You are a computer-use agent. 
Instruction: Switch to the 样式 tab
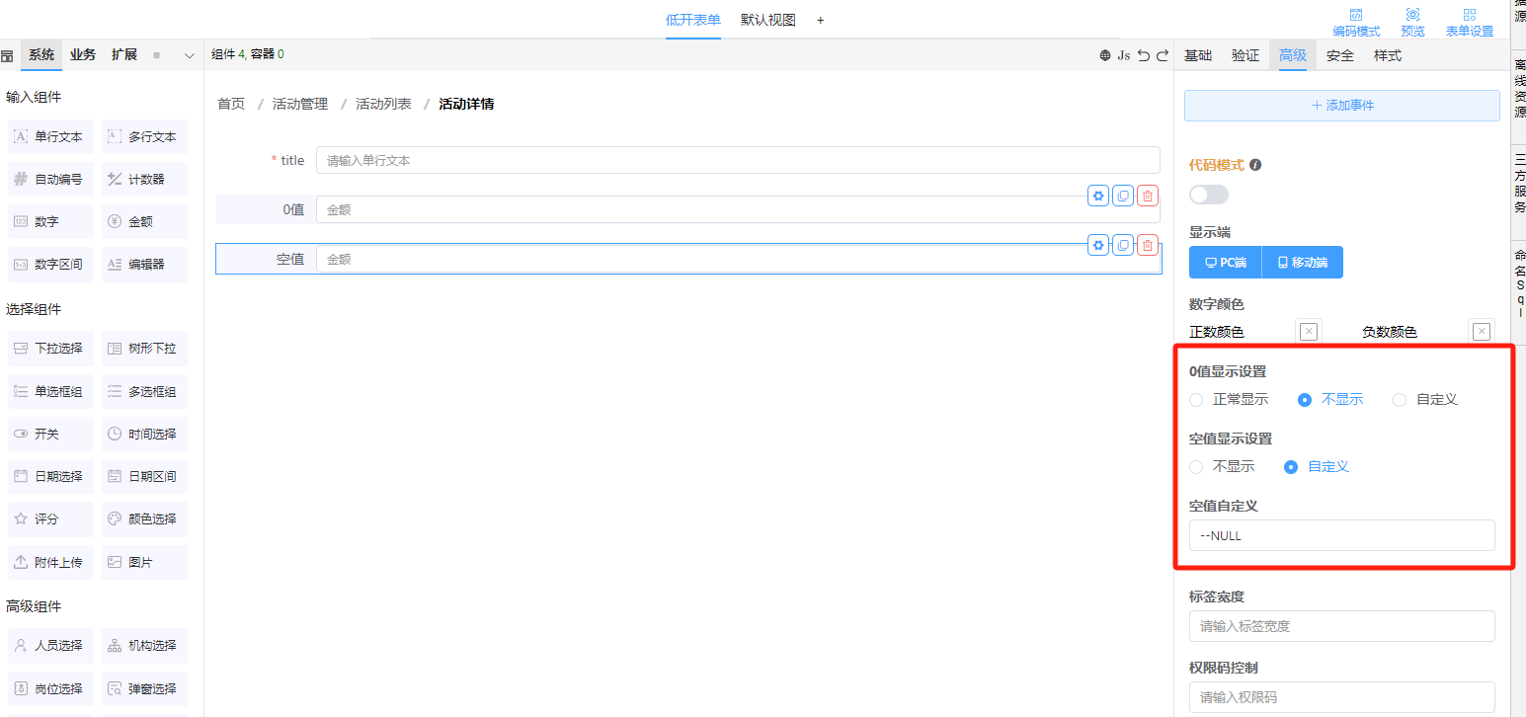pyautogui.click(x=1387, y=55)
